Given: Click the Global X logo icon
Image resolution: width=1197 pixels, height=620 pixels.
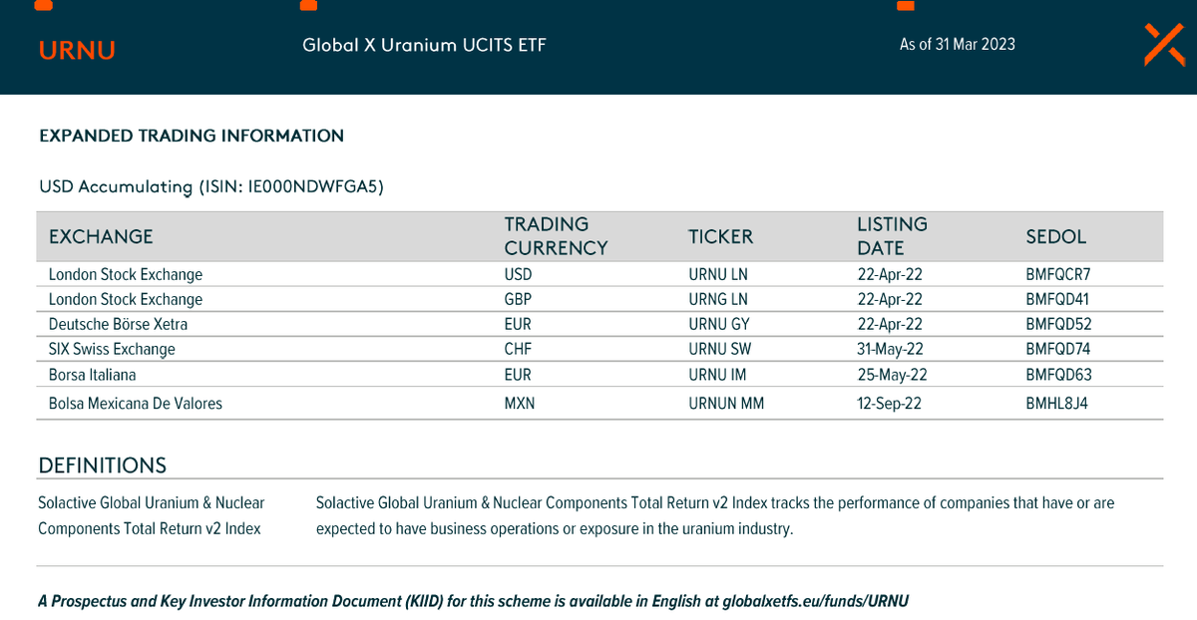Looking at the screenshot, I should (1164, 45).
